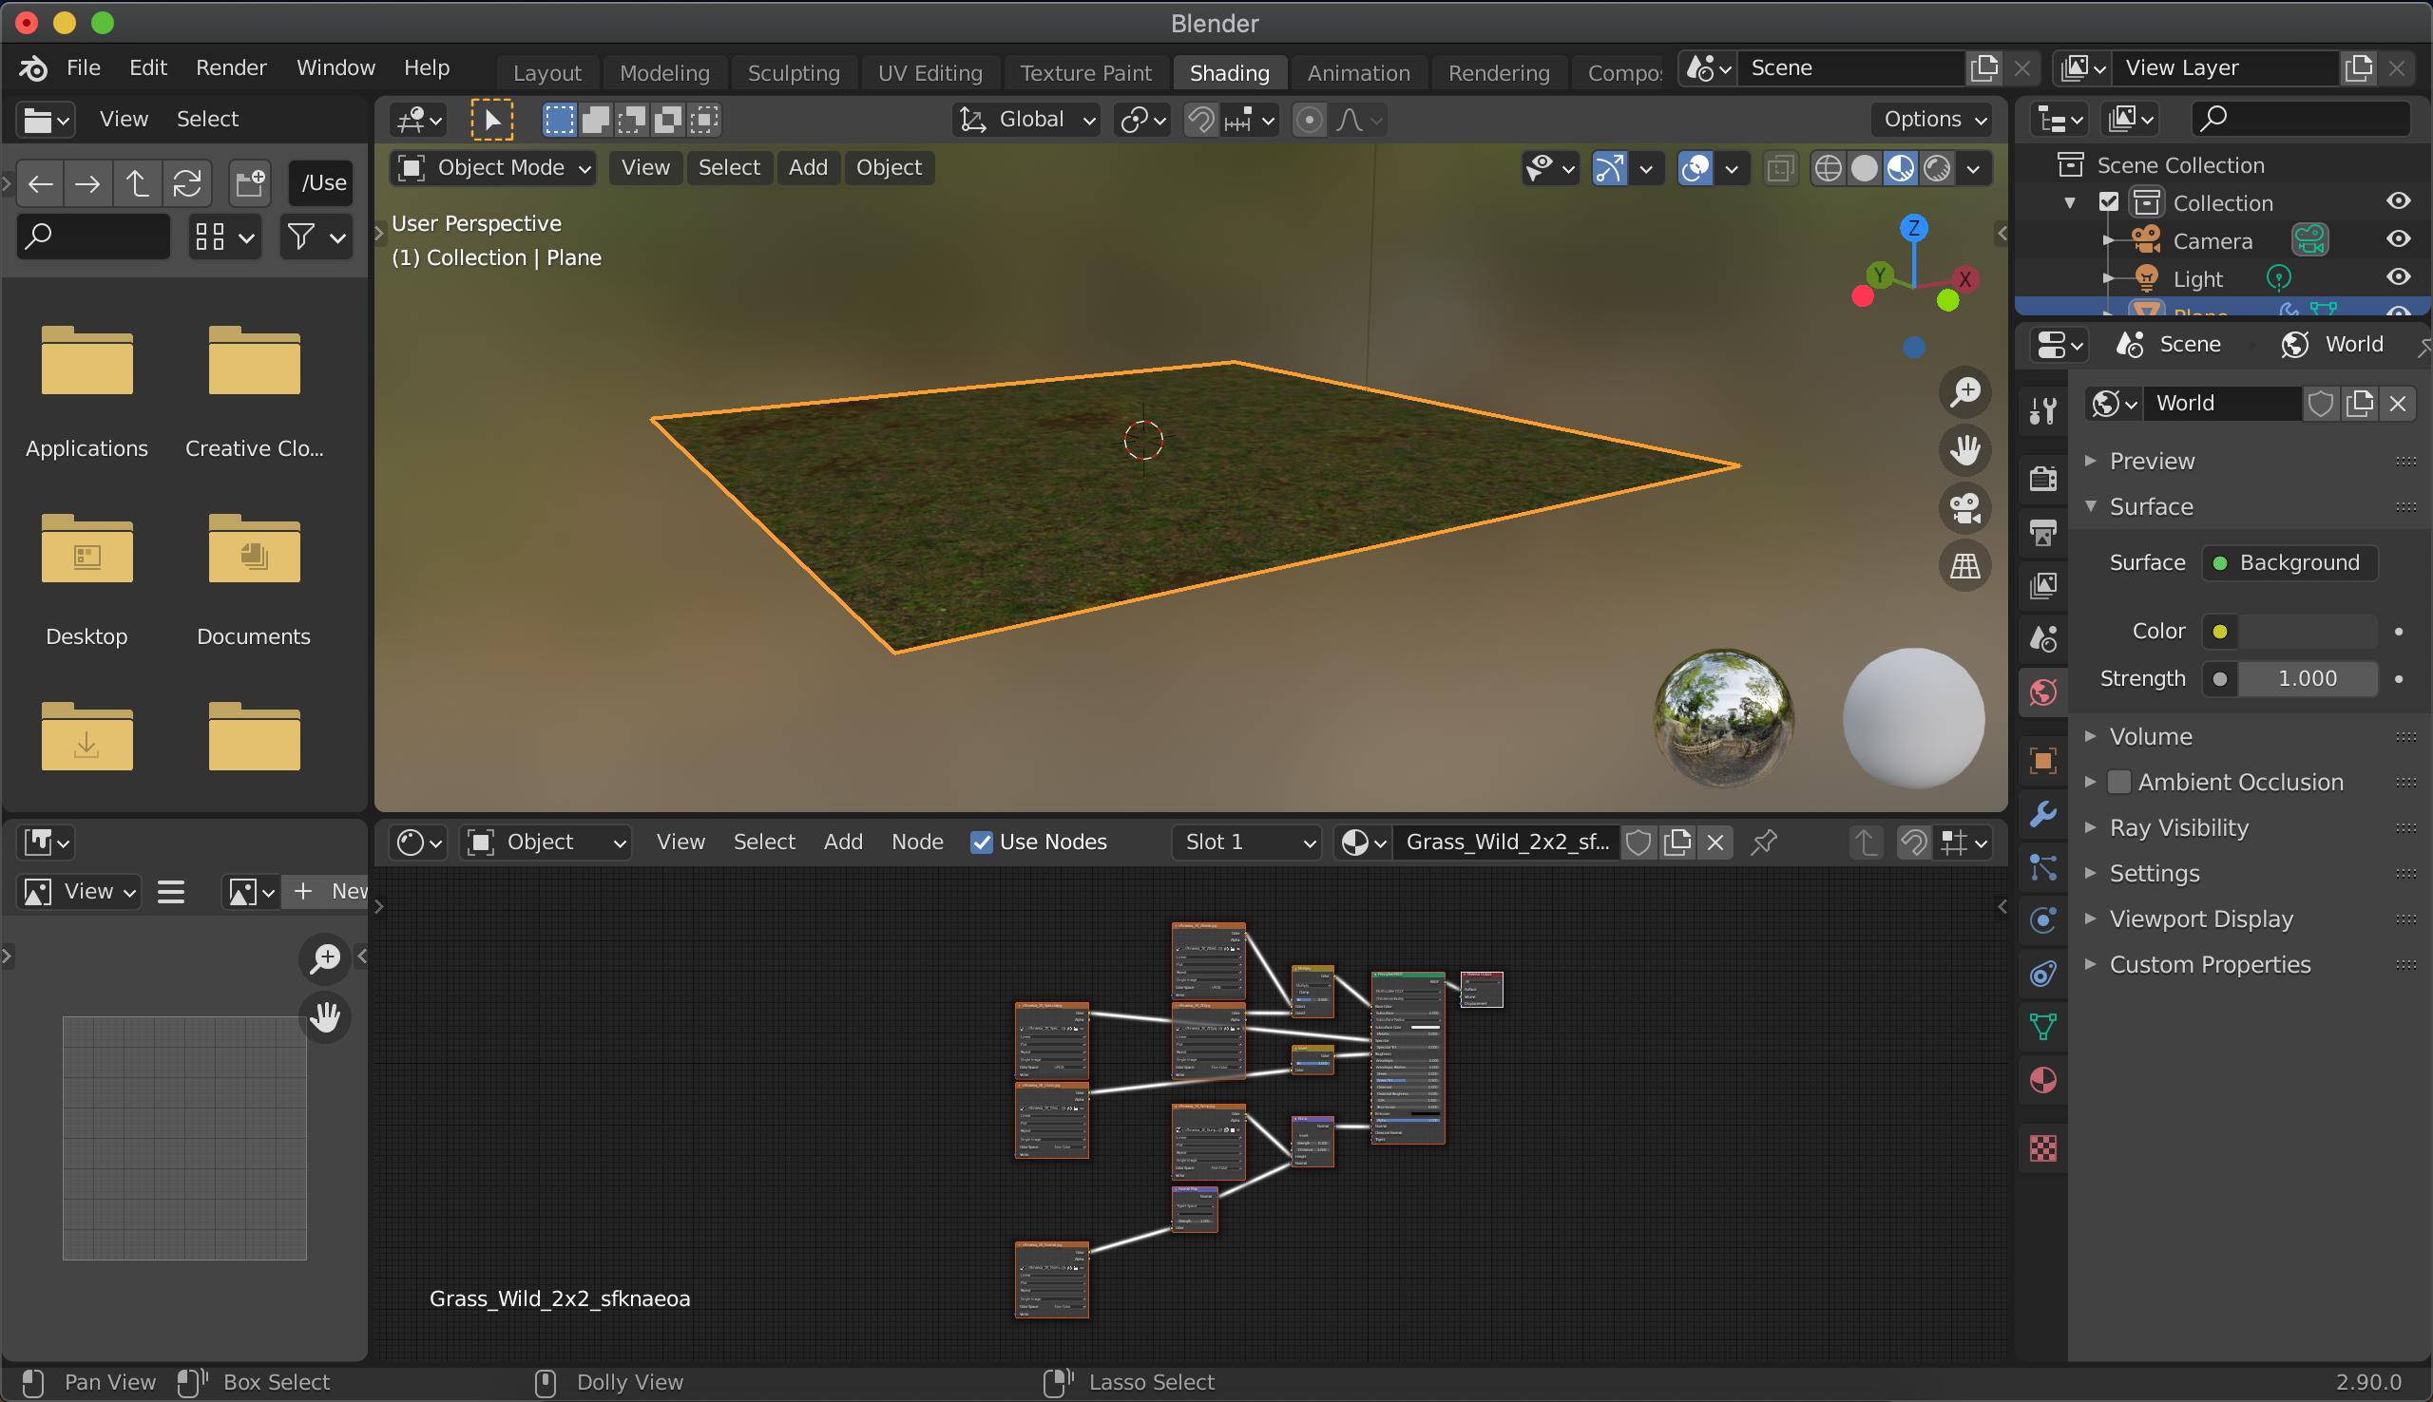Refresh the file browser list
Image resolution: width=2433 pixels, height=1402 pixels.
[x=187, y=183]
